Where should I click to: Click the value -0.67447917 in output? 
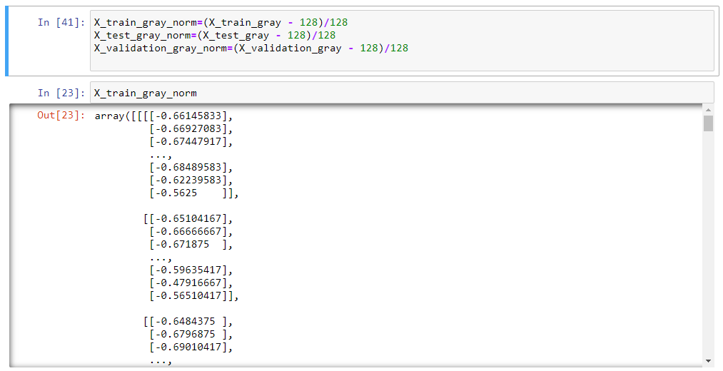188,141
